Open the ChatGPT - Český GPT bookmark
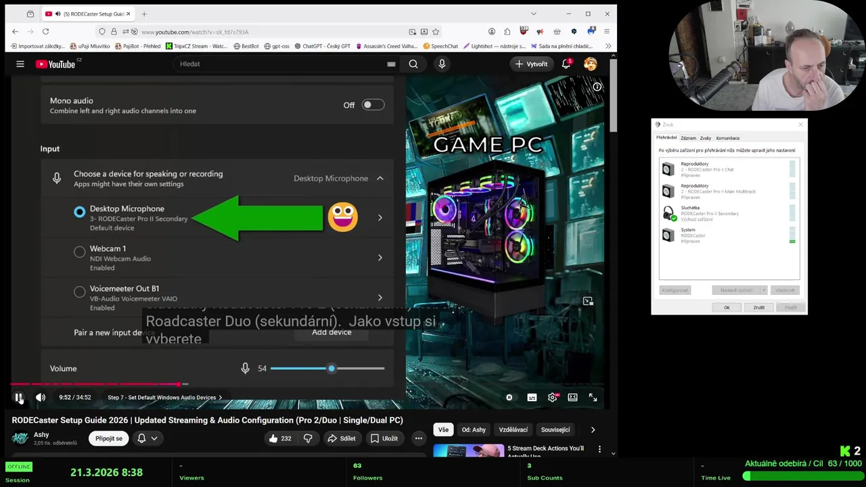 pos(321,46)
